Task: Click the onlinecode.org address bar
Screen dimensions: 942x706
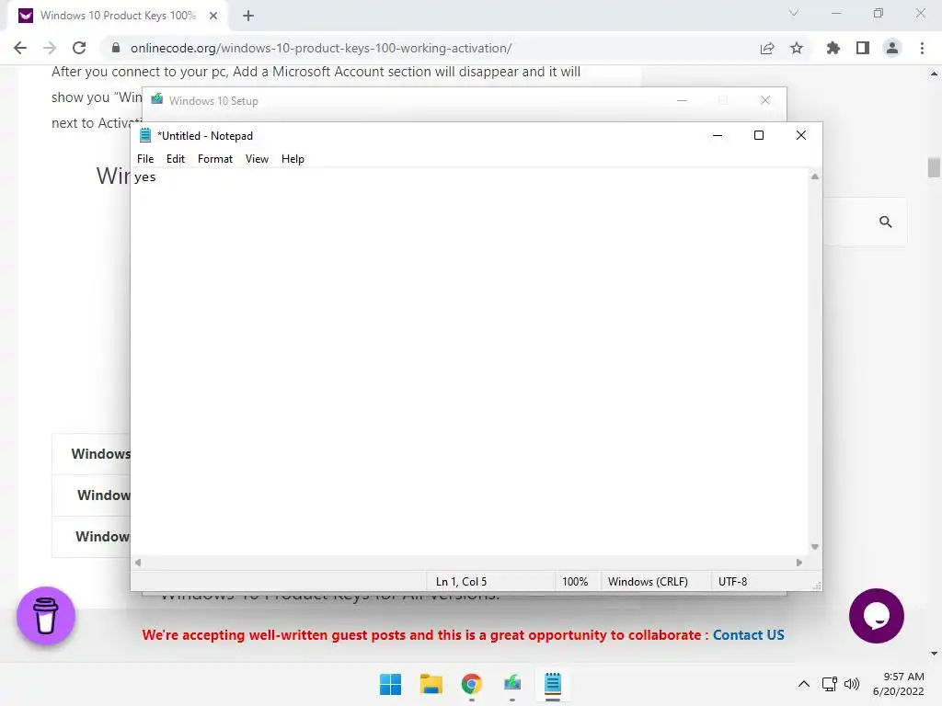Action: point(321,48)
